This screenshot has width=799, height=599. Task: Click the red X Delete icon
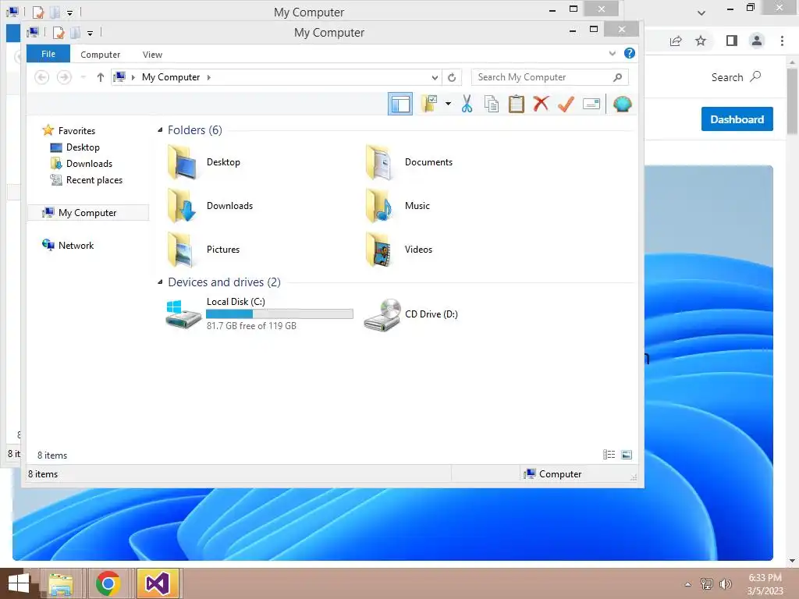pos(541,104)
